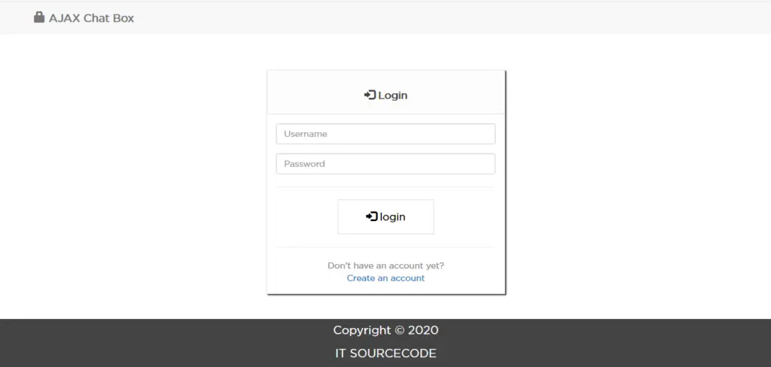
Task: Click the blank page area left of the login panel
Action: 136,180
